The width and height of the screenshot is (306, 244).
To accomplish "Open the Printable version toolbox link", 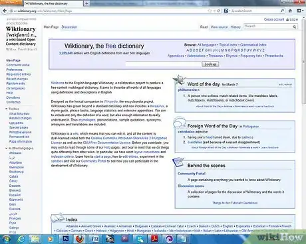I will (x=20, y=132).
